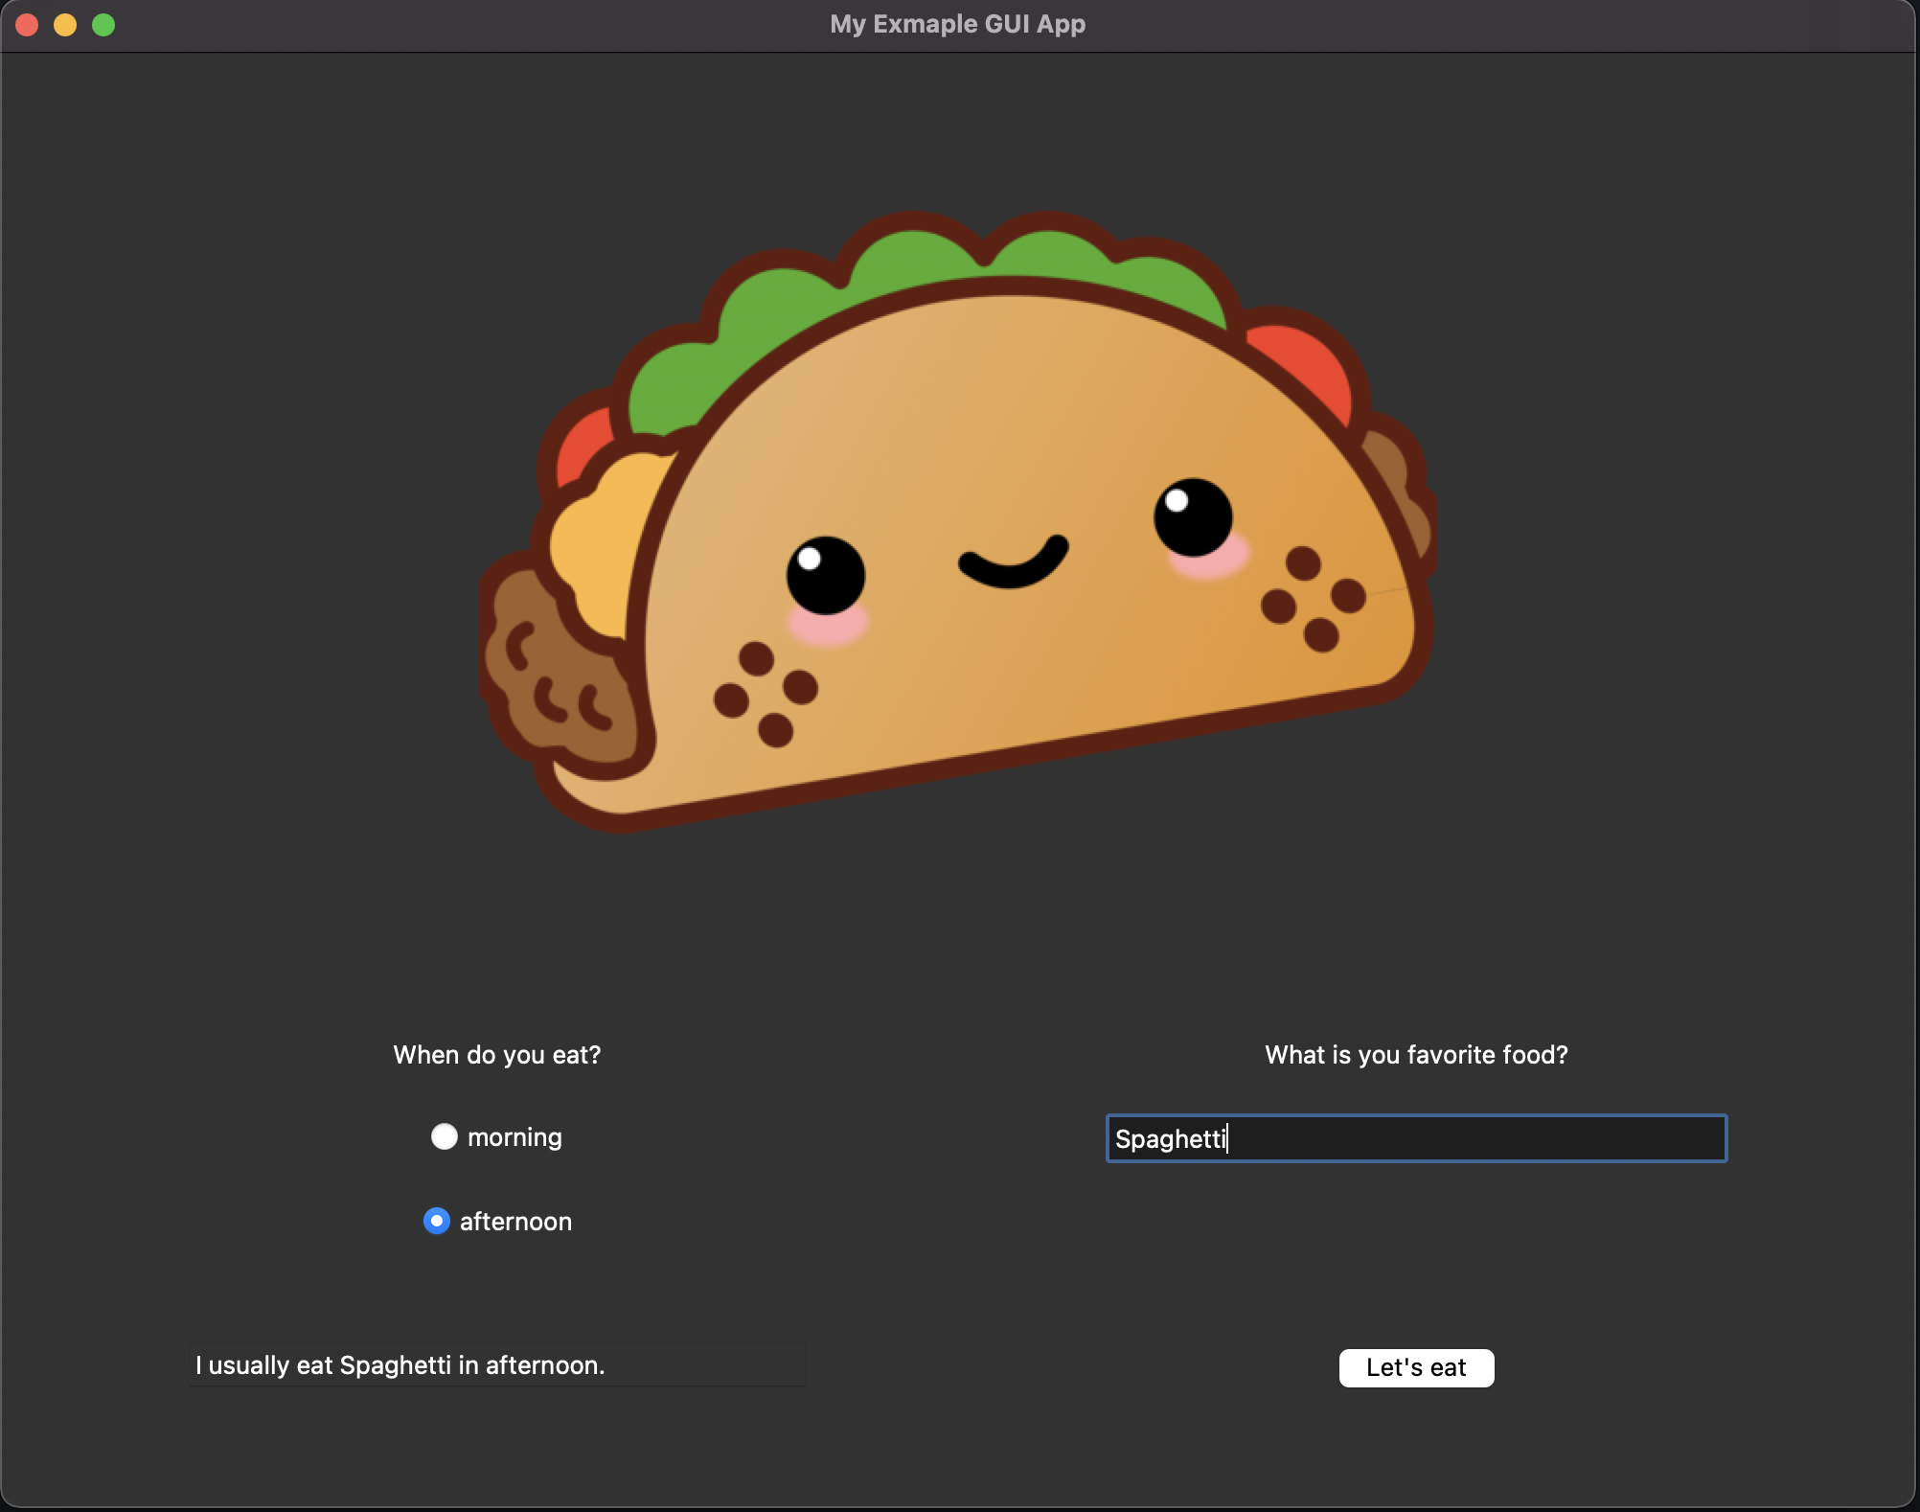Click the taco's right black eye

(x=1193, y=517)
